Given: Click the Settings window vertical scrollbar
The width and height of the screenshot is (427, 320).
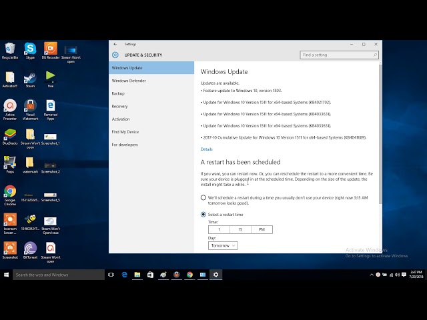Looking at the screenshot, I should (380, 133).
